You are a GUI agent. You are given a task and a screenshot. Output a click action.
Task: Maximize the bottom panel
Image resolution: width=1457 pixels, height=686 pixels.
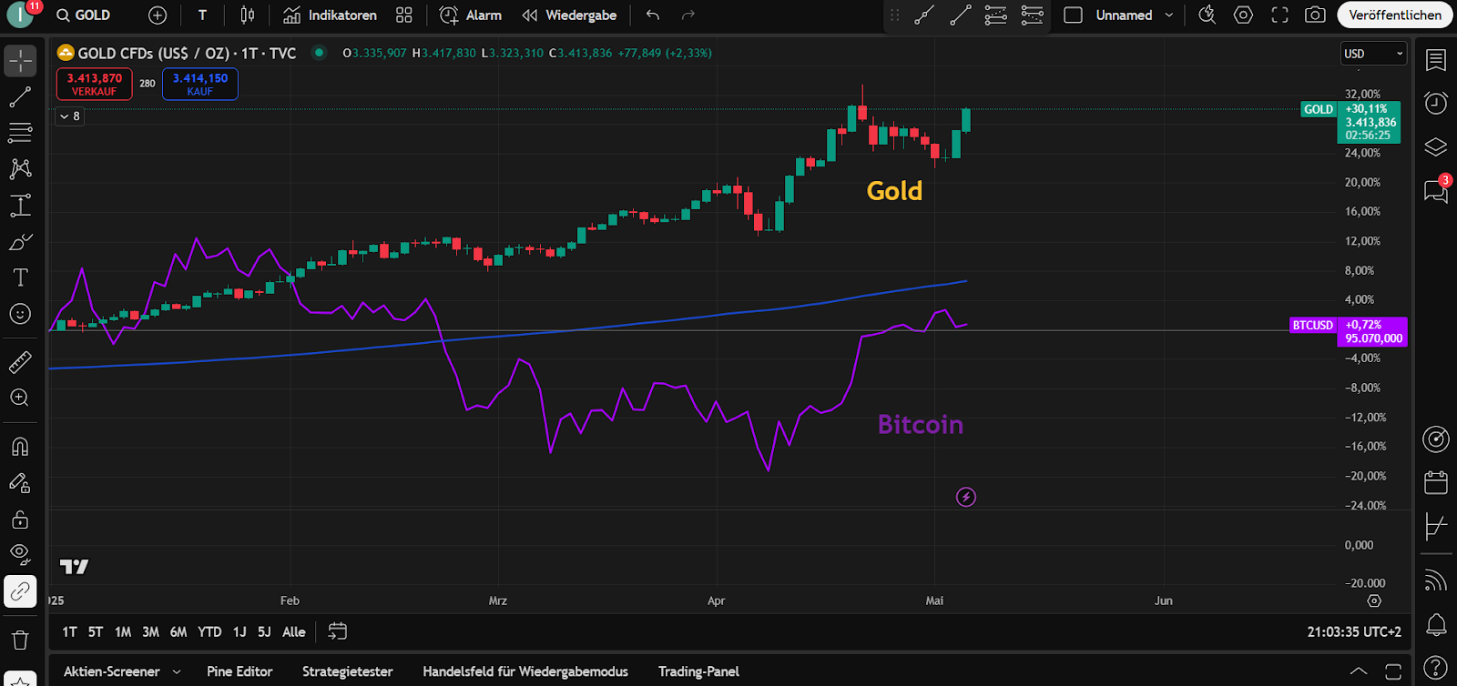1393,671
